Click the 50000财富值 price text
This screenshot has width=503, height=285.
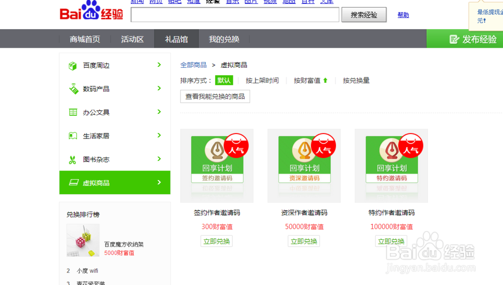tap(304, 227)
